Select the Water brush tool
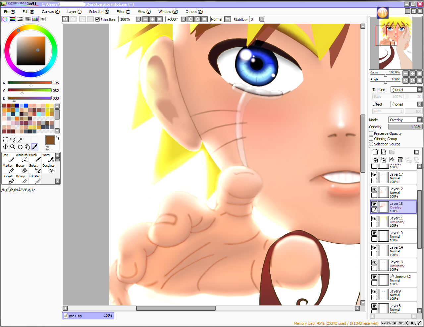 pyautogui.click(x=48, y=158)
